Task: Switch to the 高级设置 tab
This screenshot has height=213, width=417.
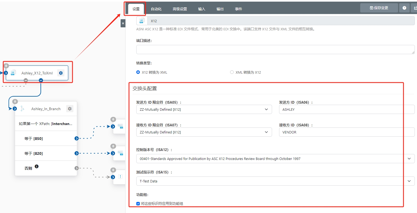Action: 180,9
